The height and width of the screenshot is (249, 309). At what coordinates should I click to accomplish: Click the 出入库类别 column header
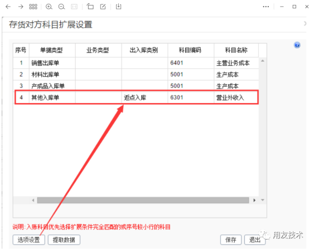tap(144, 50)
